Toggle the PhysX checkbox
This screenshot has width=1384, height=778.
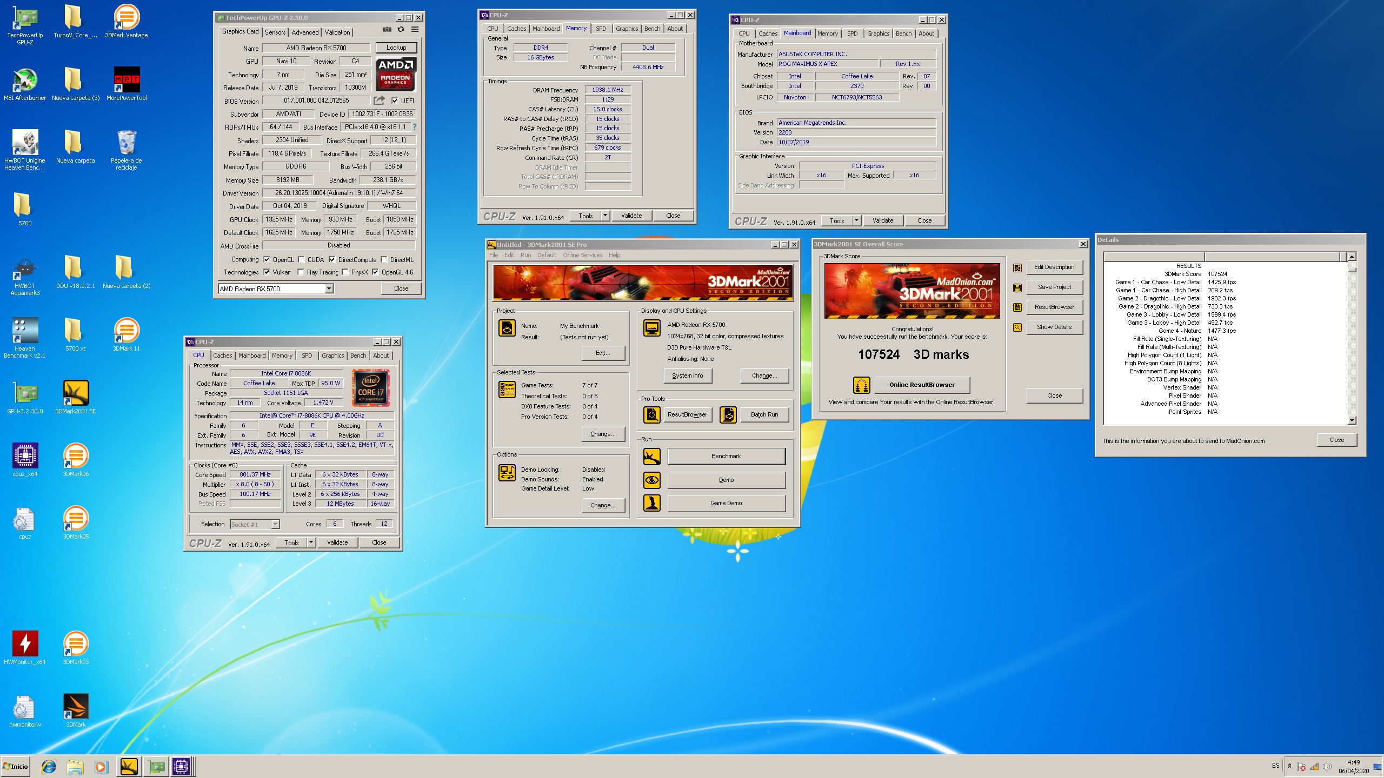[x=345, y=272]
